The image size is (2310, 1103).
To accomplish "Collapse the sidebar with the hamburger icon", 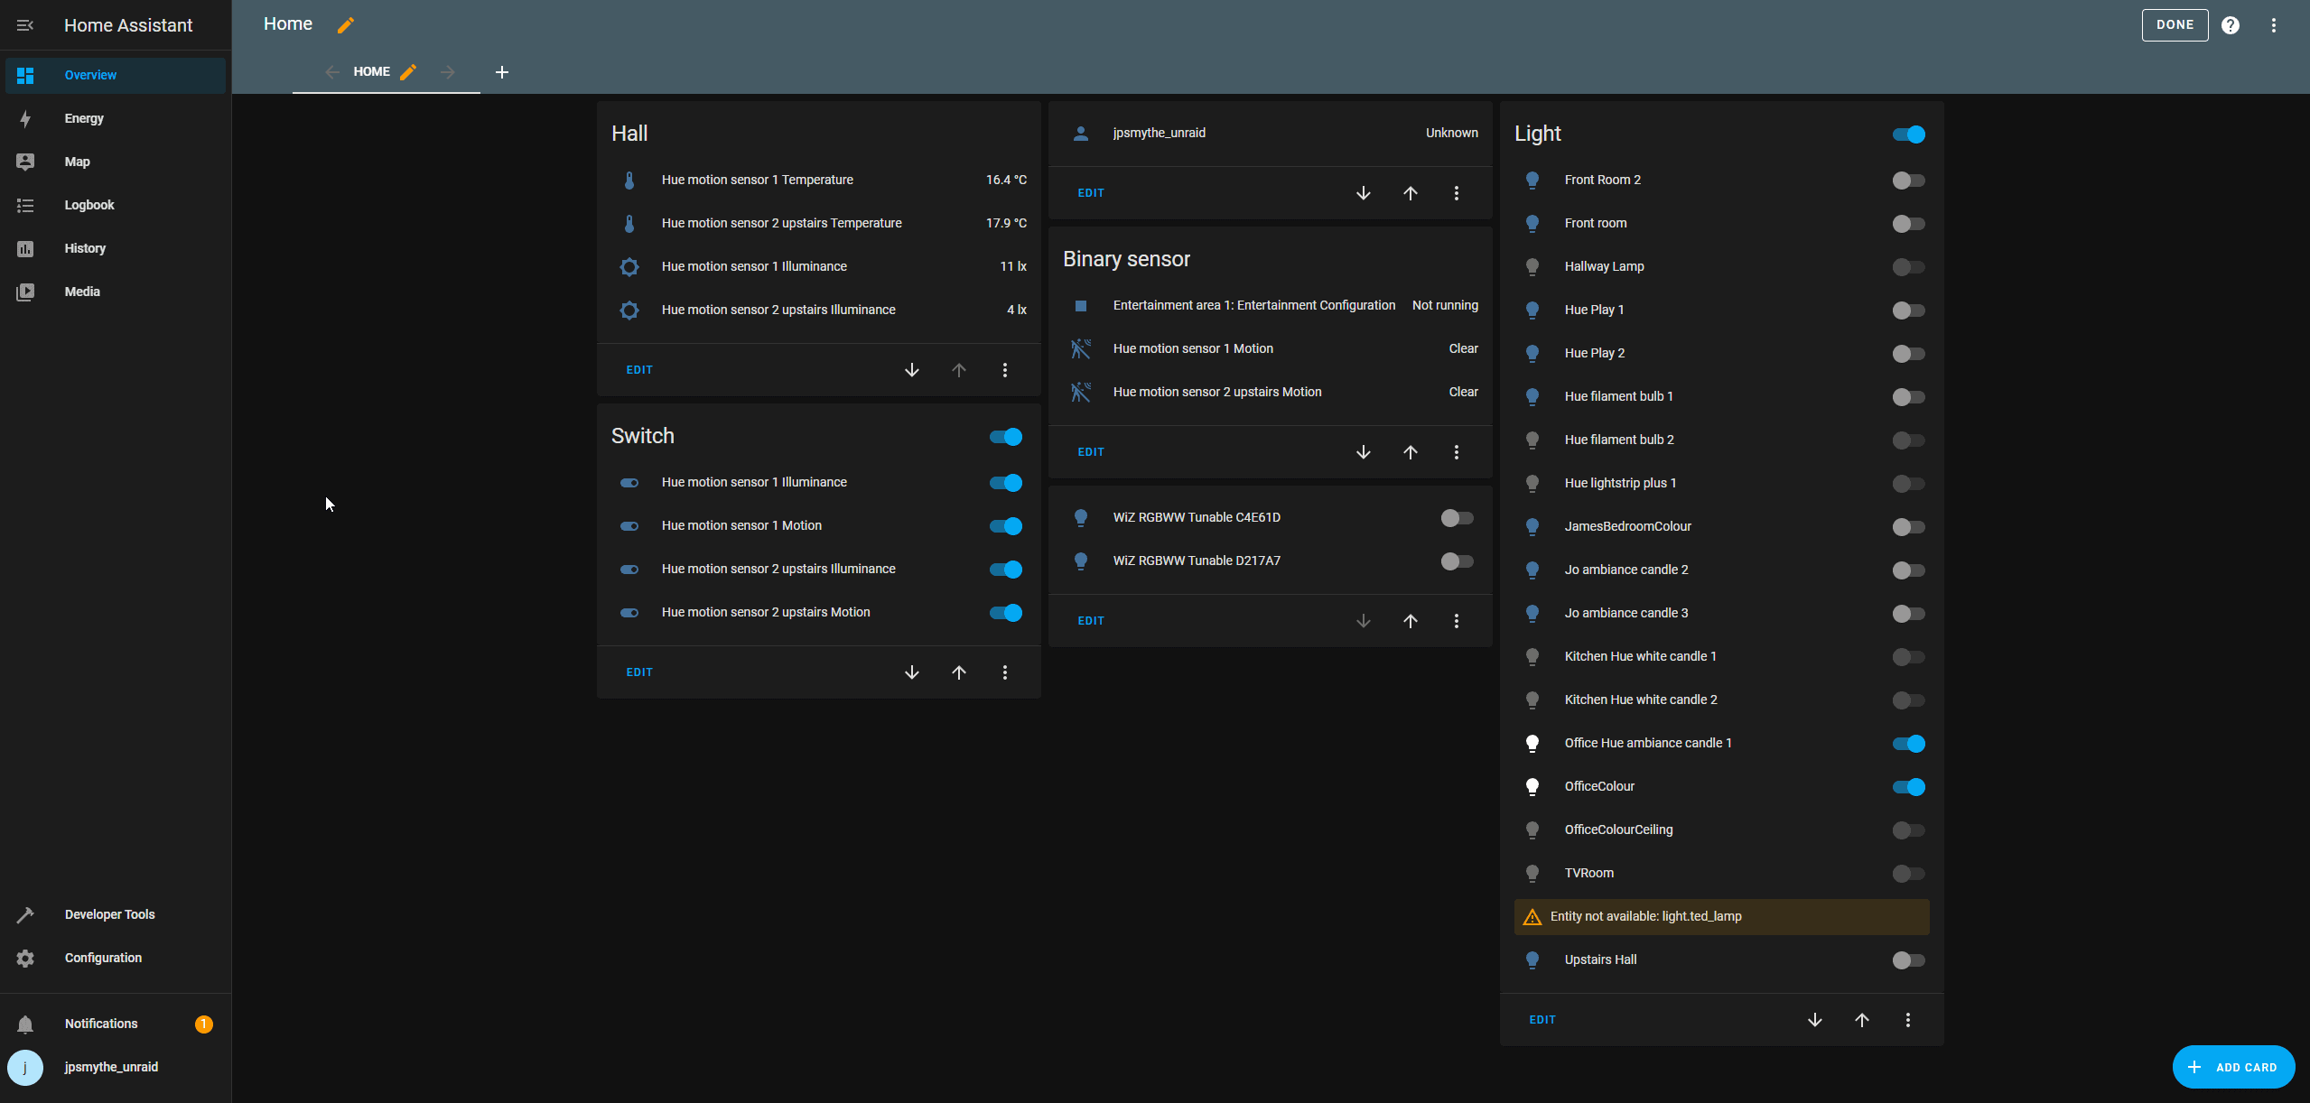I will click(25, 25).
